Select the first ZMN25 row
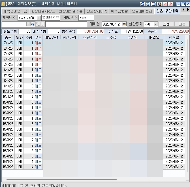Image resolution: width=190 pixels, height=187 pixels. point(93,43)
